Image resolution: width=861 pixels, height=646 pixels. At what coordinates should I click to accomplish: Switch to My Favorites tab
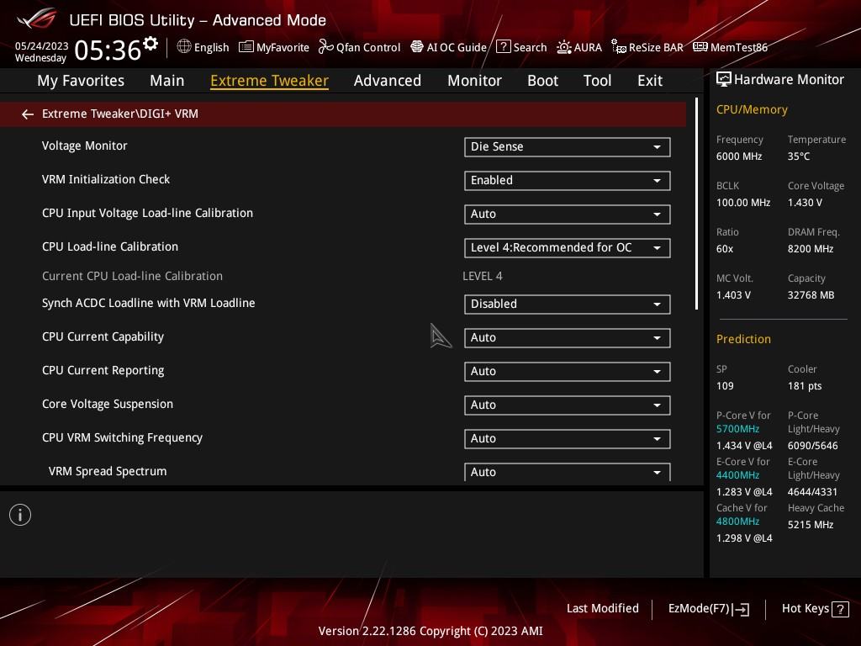pos(81,80)
